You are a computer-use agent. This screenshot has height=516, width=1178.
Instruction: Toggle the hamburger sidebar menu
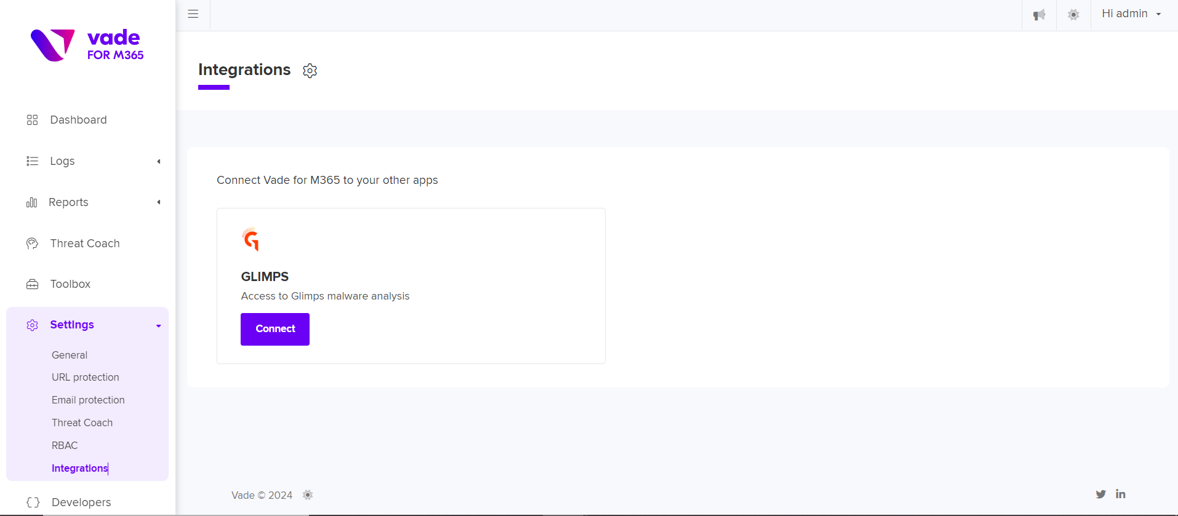[x=193, y=14]
